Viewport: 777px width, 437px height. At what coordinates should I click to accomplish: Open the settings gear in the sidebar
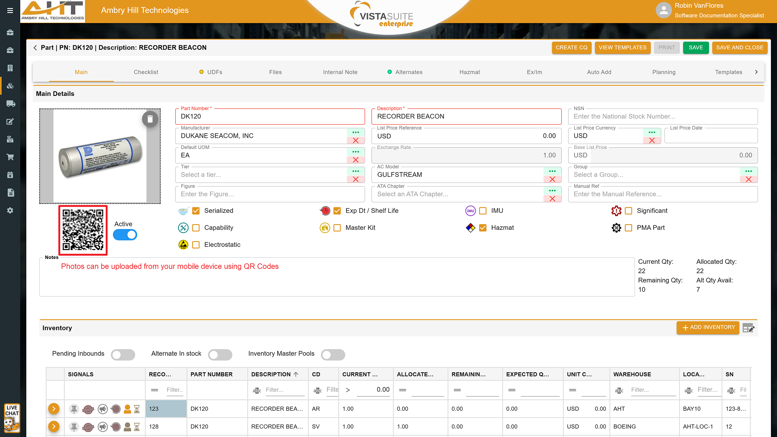(x=10, y=210)
